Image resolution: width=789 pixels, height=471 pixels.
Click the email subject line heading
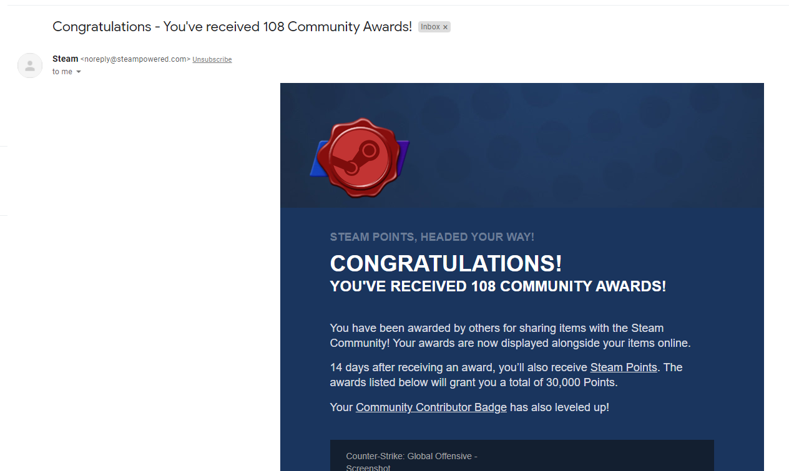[232, 26]
